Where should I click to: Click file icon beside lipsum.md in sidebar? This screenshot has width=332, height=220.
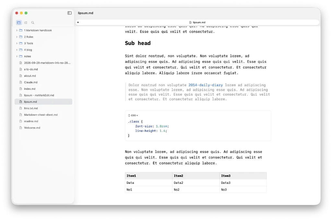coord(20,102)
